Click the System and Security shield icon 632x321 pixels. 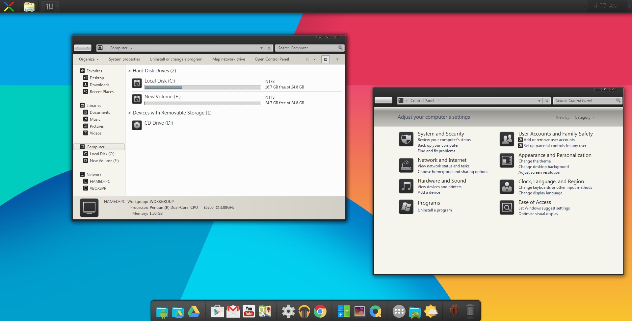(406, 139)
